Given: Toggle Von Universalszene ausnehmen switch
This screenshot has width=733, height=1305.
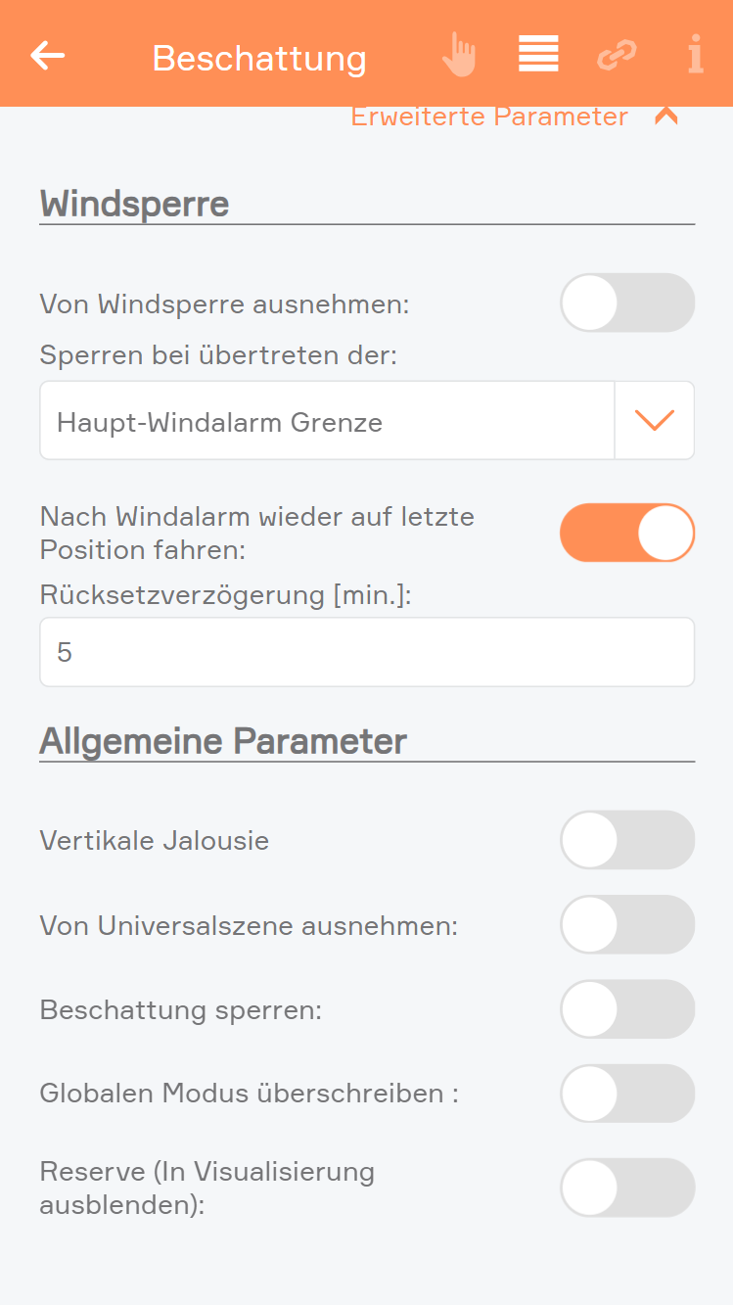Looking at the screenshot, I should [x=627, y=924].
